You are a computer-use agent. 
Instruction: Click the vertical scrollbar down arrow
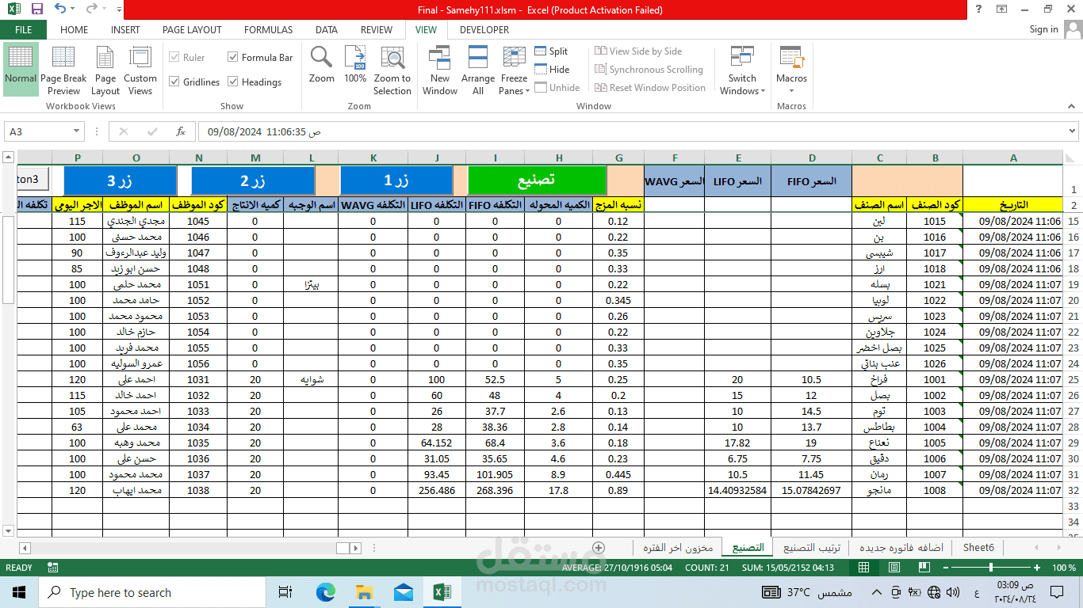9,531
